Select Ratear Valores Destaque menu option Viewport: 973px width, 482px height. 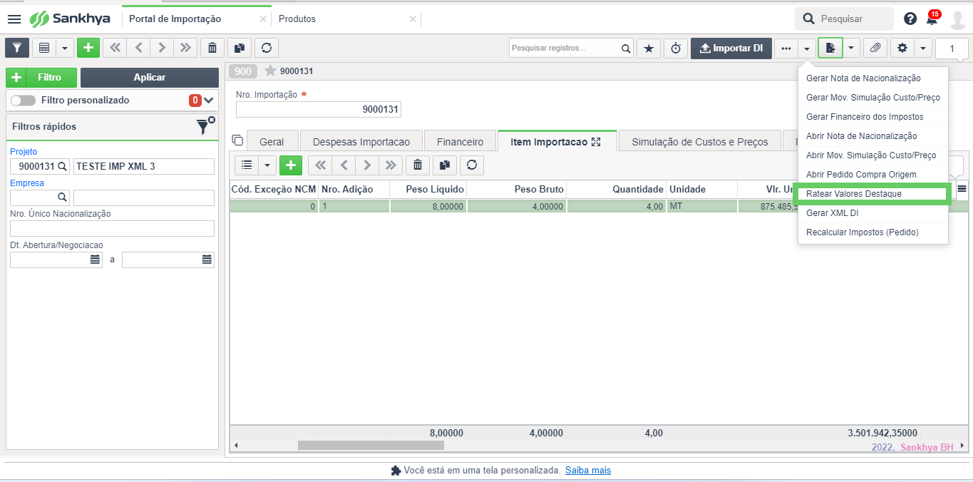tap(853, 194)
